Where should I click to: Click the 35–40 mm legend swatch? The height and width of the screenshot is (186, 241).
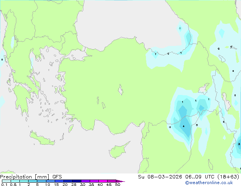tap(94, 181)
